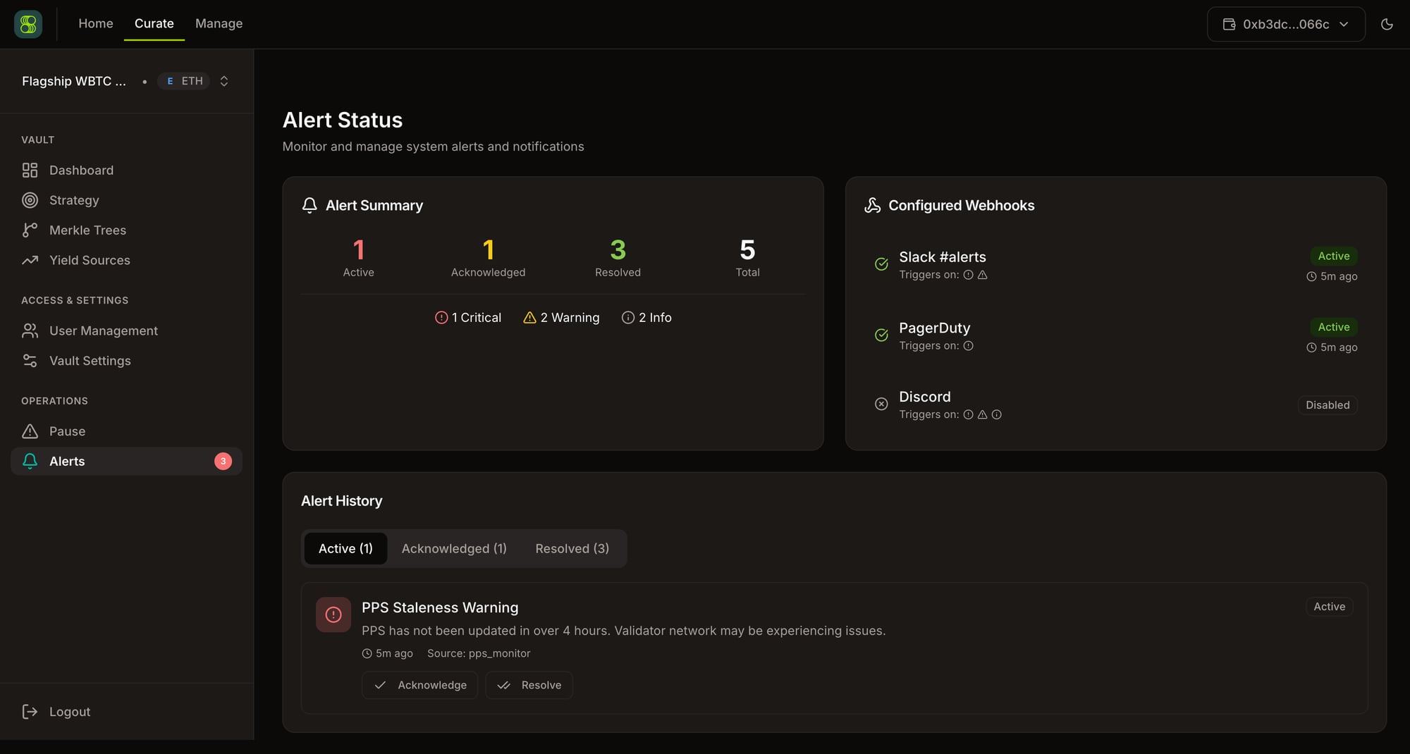Click the Slack Active status badge
The height and width of the screenshot is (754, 1410).
(1333, 256)
